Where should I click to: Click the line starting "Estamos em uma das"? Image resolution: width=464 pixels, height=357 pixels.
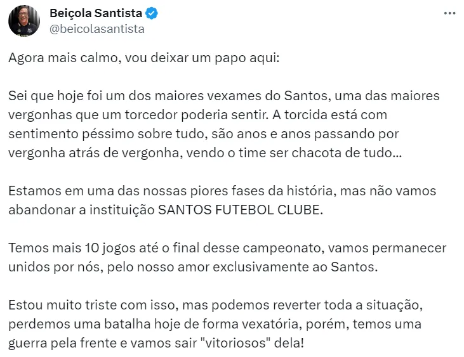click(222, 191)
